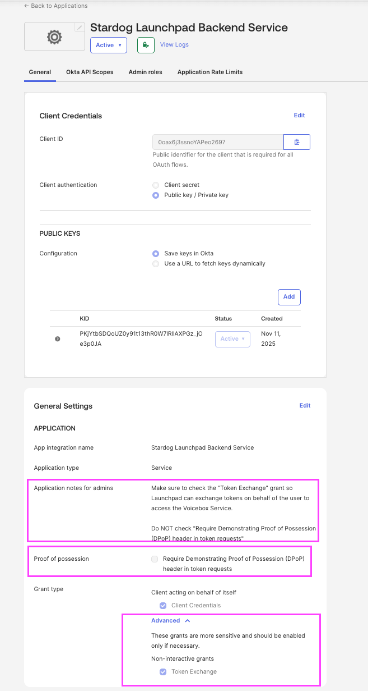This screenshot has width=368, height=691.
Task: Click the KID value PKjYtbSDQoUZ0y91t13thR0W7IRllAXPGz
Action: (x=141, y=338)
